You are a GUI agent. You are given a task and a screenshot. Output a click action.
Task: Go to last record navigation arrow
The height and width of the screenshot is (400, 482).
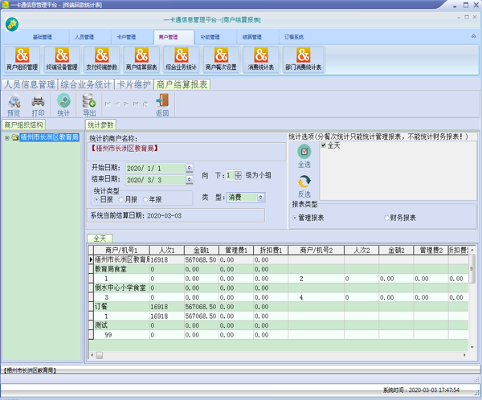tap(136, 104)
